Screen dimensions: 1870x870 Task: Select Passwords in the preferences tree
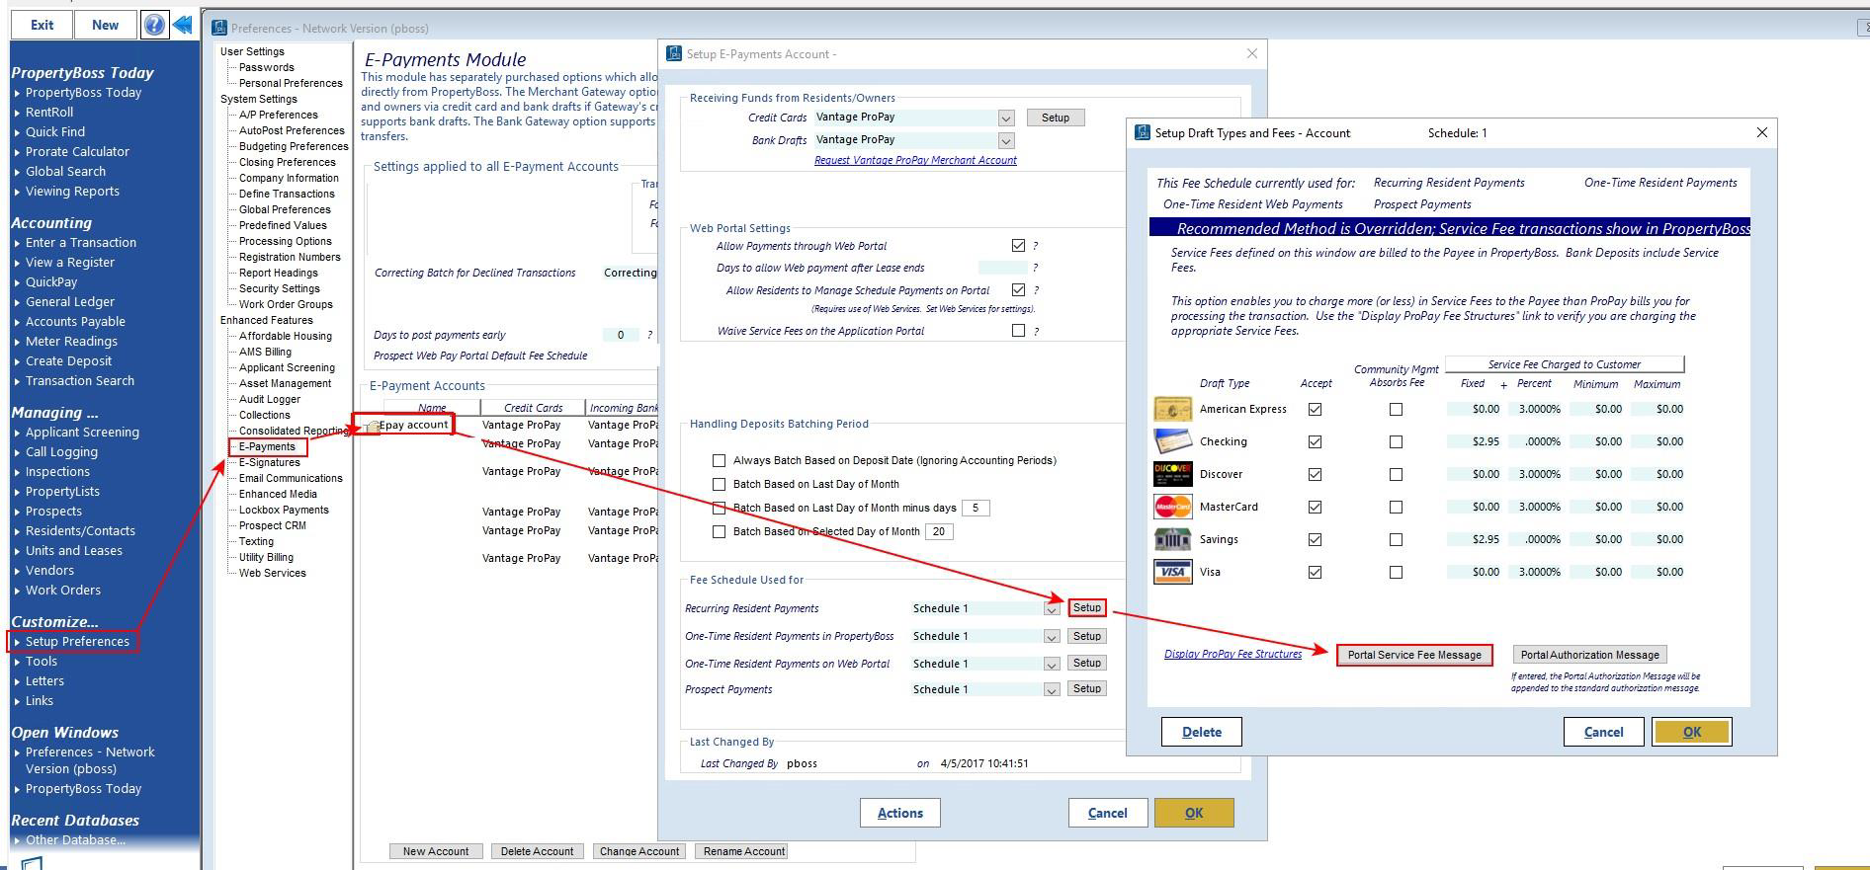click(266, 67)
